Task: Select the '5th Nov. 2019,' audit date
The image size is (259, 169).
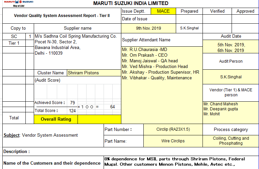Action: 231,45
